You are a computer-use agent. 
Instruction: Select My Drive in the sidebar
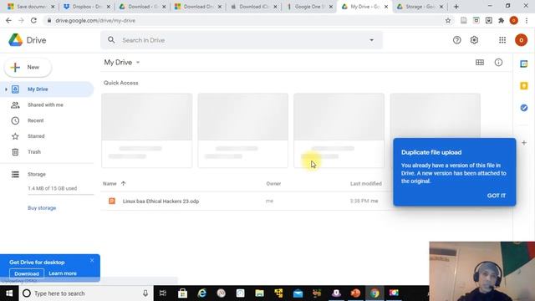(x=47, y=89)
